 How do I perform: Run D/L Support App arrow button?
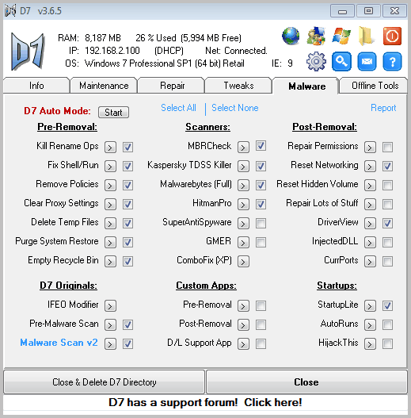[x=243, y=343]
